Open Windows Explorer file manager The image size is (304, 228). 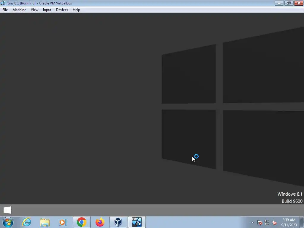(x=45, y=222)
